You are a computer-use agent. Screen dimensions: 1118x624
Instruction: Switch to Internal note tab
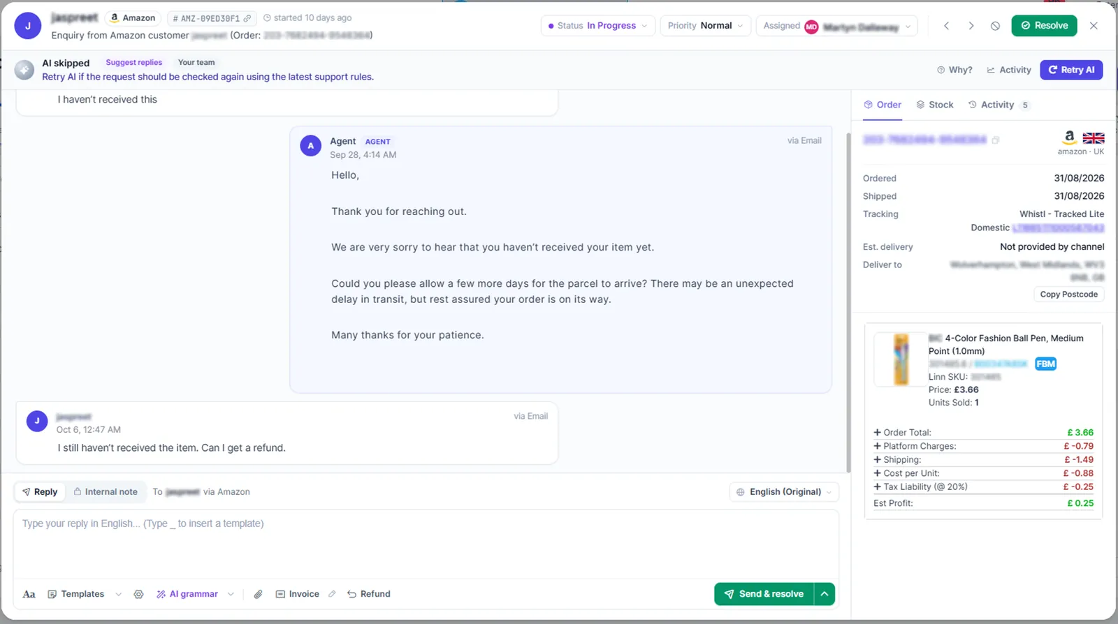pos(106,492)
